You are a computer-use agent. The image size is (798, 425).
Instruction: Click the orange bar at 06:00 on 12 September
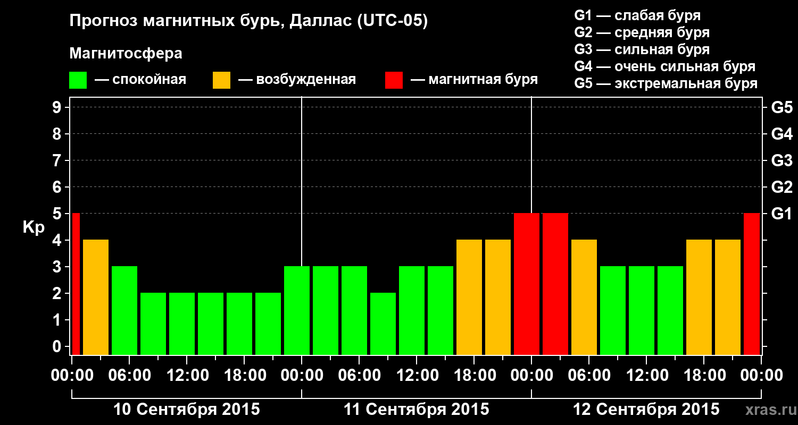pyautogui.click(x=584, y=297)
